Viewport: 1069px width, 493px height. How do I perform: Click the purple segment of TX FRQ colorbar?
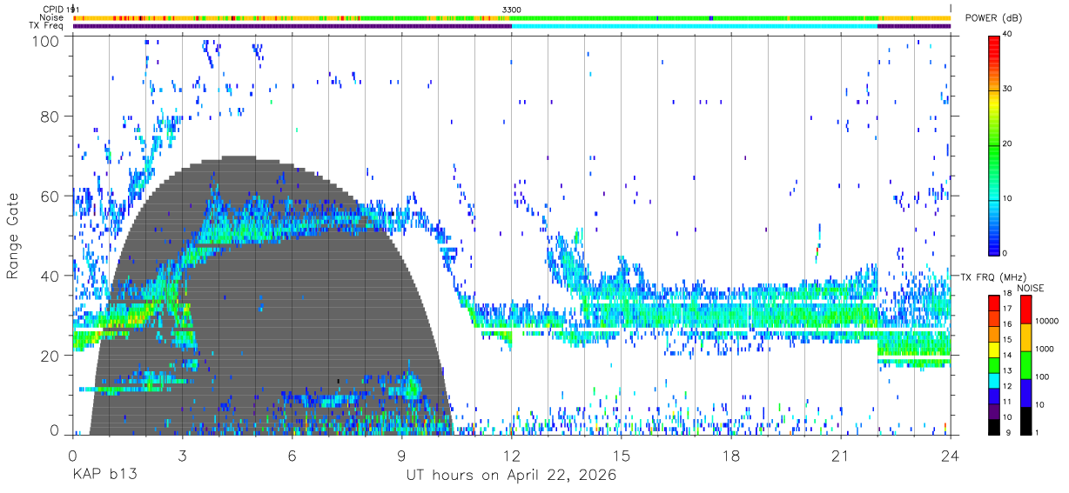(x=993, y=412)
